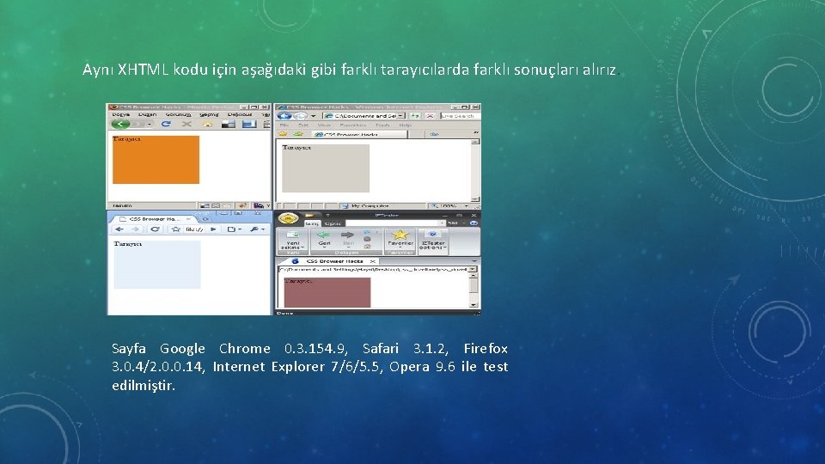The height and width of the screenshot is (464, 825).
Task: Click scroll-up arrow in Internet Explorer window
Action: (475, 142)
